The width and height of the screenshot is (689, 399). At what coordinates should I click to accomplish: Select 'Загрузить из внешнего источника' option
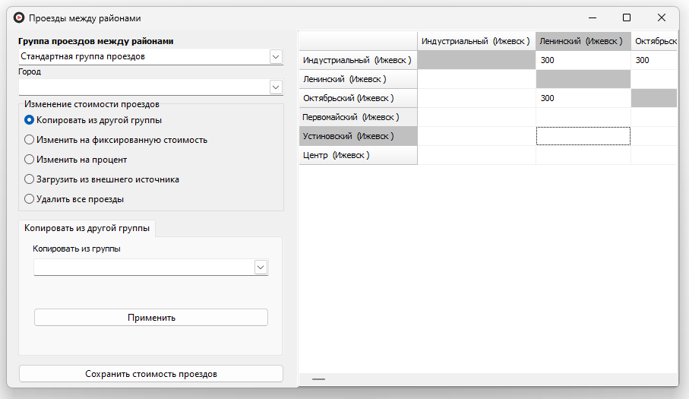click(30, 179)
